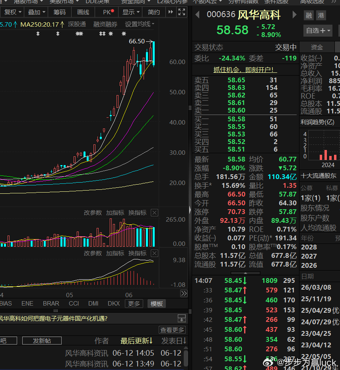Image resolution: width=340 pixels, height=370 pixels.
Task: Click the 融 margin badge
Action: coord(309,16)
